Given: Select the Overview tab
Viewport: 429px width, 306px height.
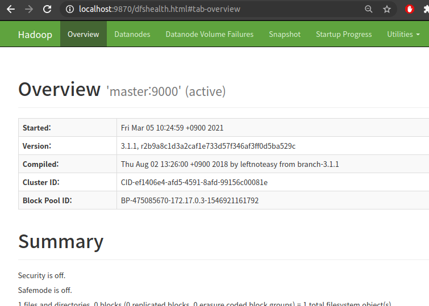Looking at the screenshot, I should [x=84, y=34].
